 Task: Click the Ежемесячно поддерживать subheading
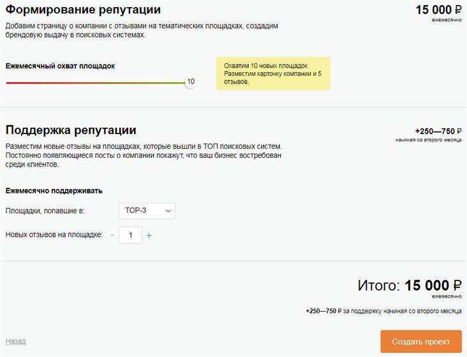[54, 190]
